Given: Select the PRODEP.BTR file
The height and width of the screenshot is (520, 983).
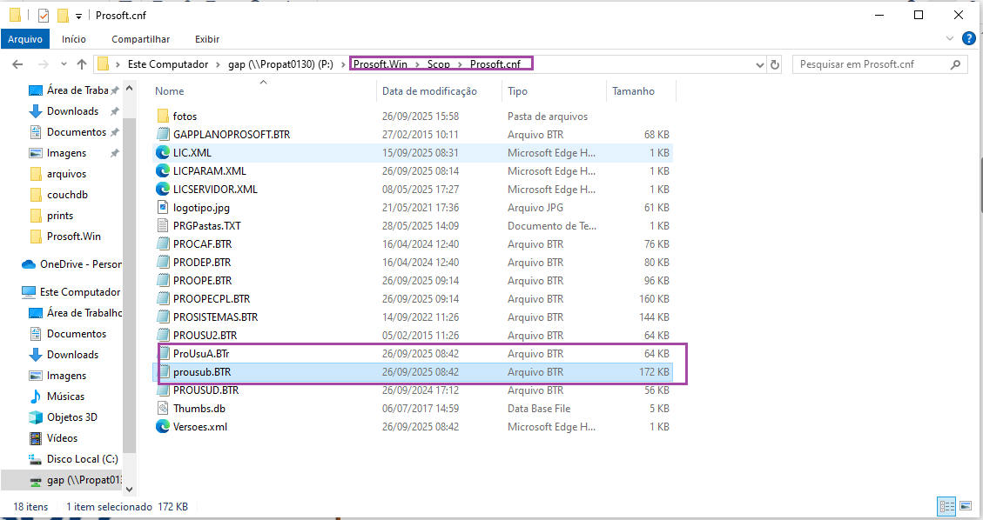Looking at the screenshot, I should coord(414,263).
